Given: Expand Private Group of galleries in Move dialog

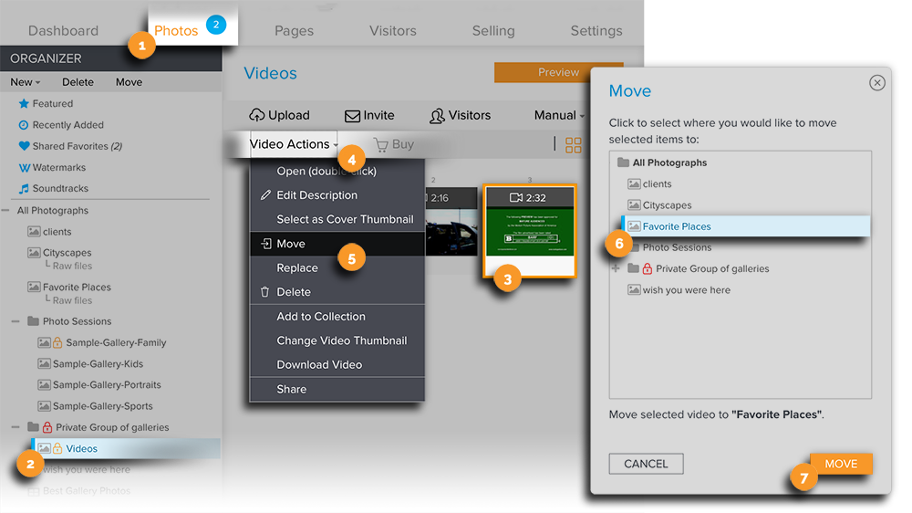Looking at the screenshot, I should (616, 269).
